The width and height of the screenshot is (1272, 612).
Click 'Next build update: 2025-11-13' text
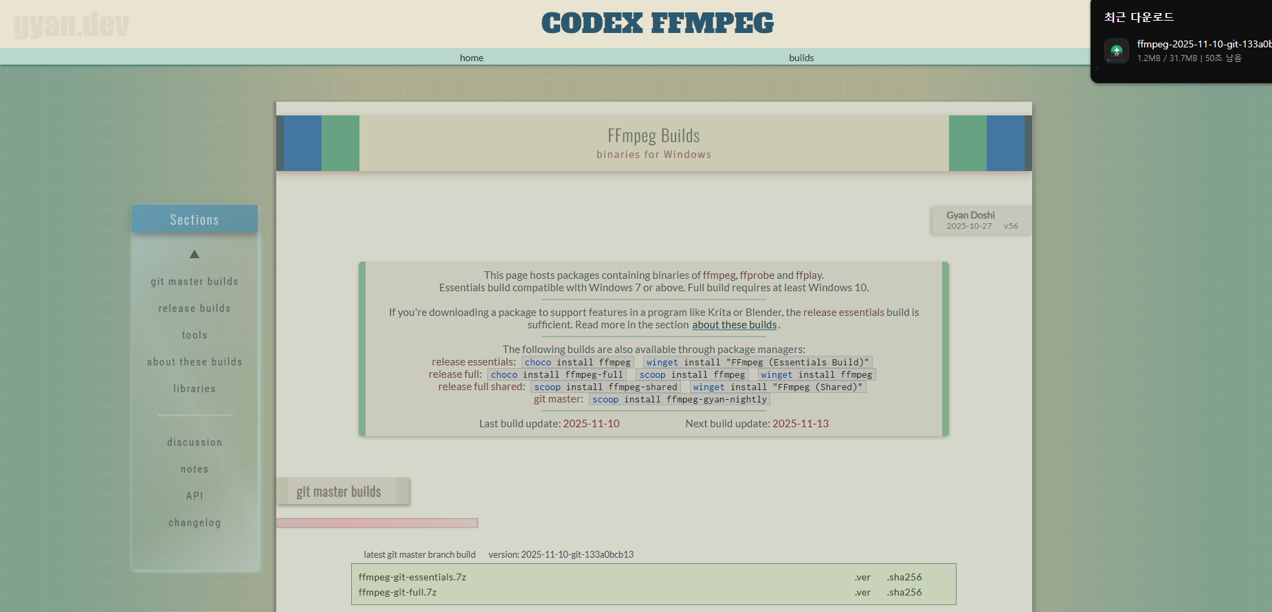757,424
